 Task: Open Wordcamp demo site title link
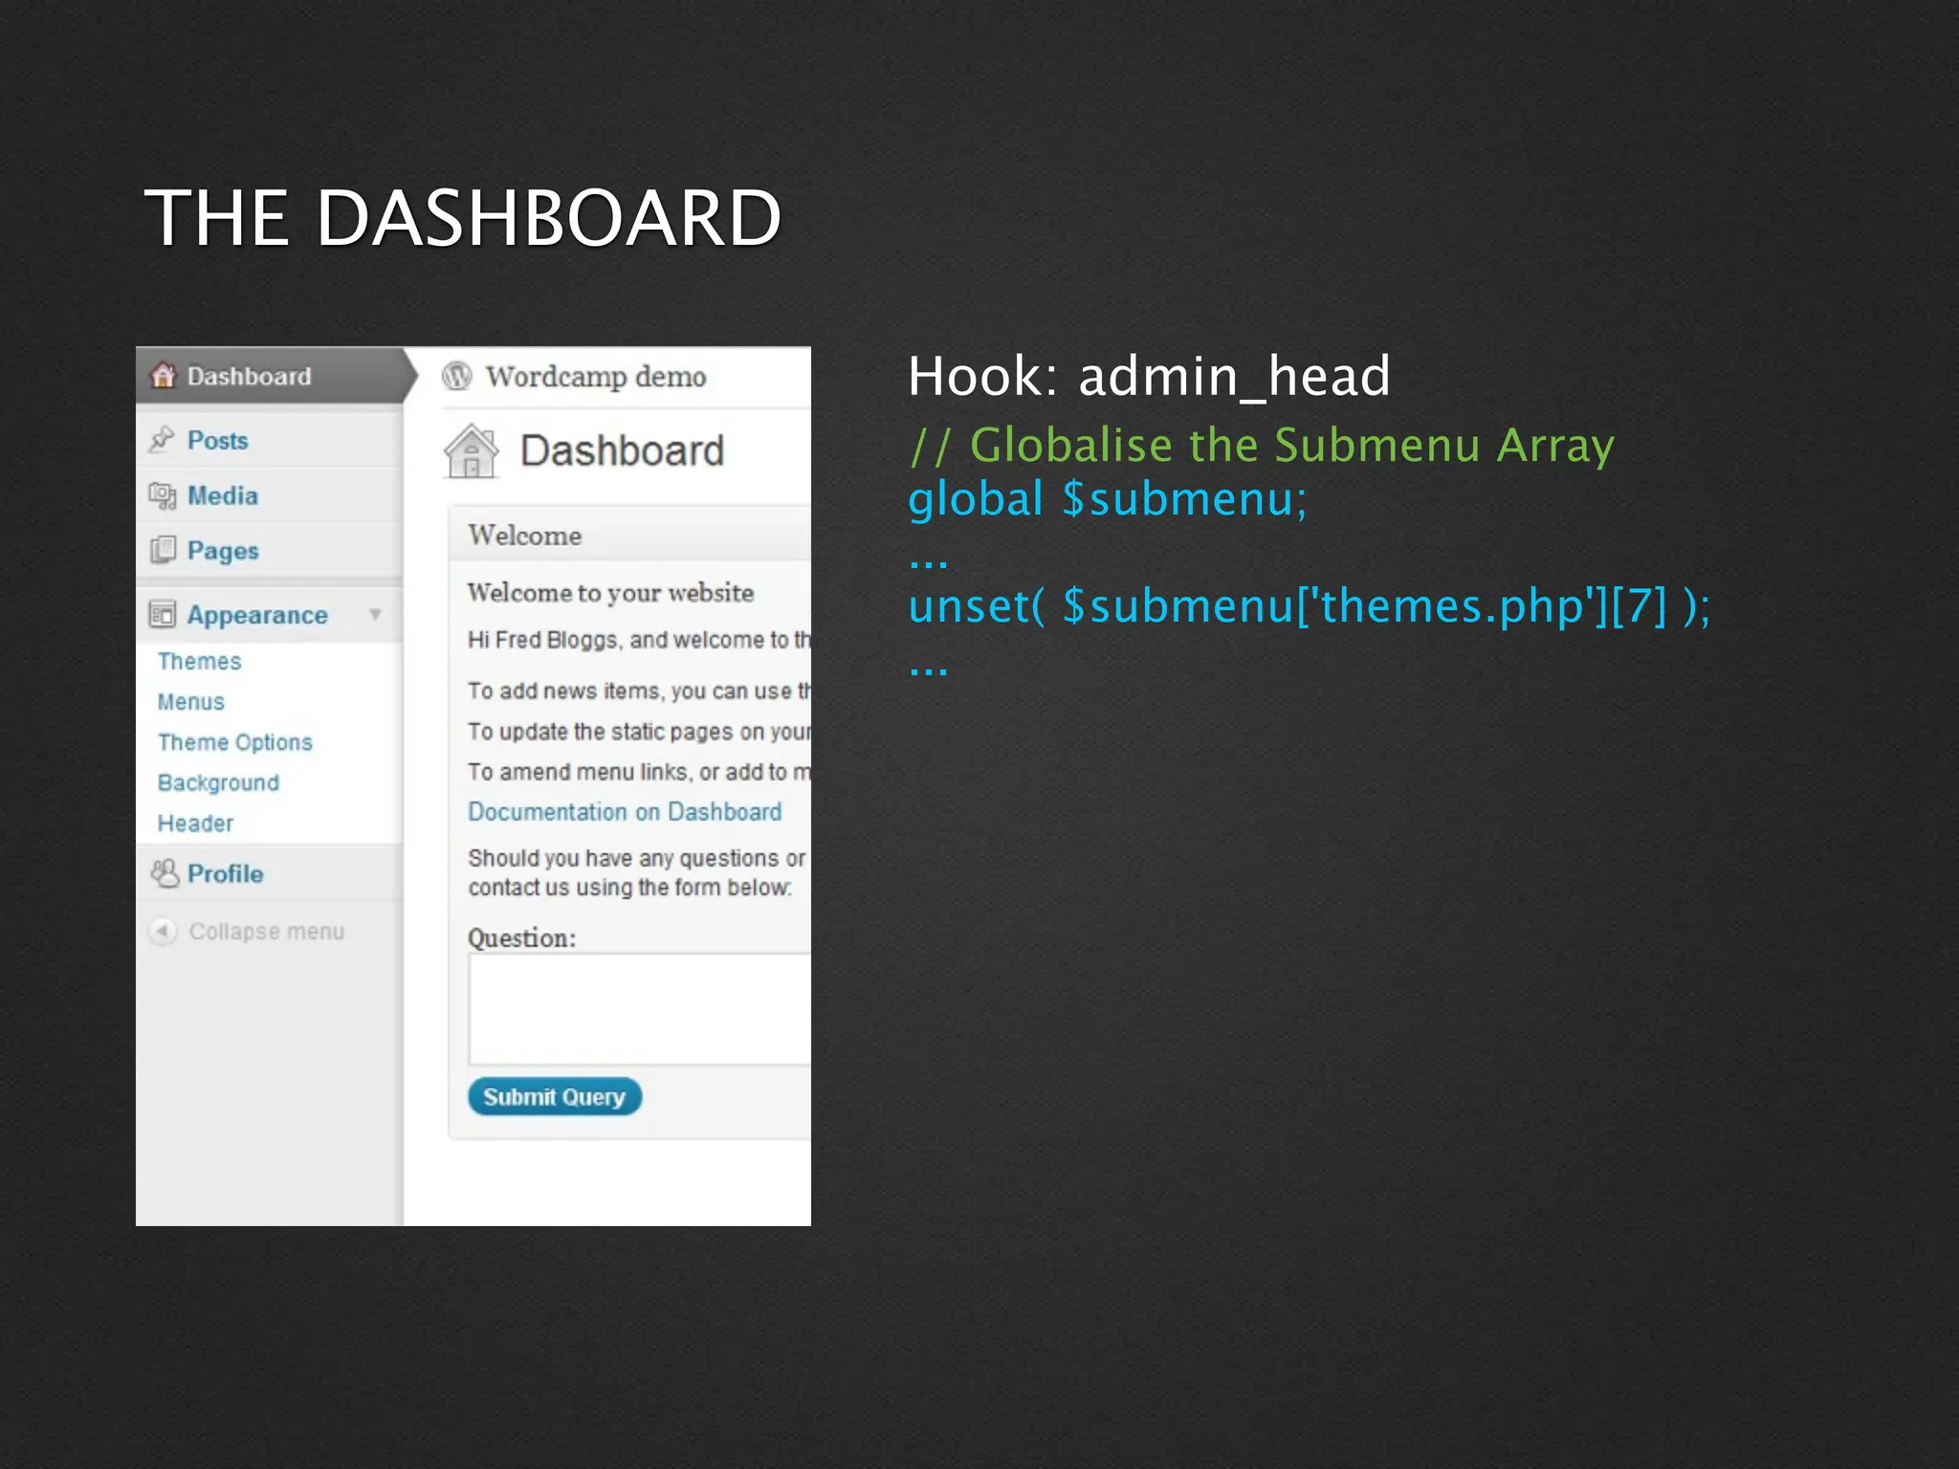click(x=596, y=377)
